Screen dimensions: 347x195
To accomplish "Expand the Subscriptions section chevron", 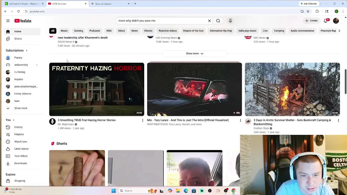I will [x=27, y=51].
